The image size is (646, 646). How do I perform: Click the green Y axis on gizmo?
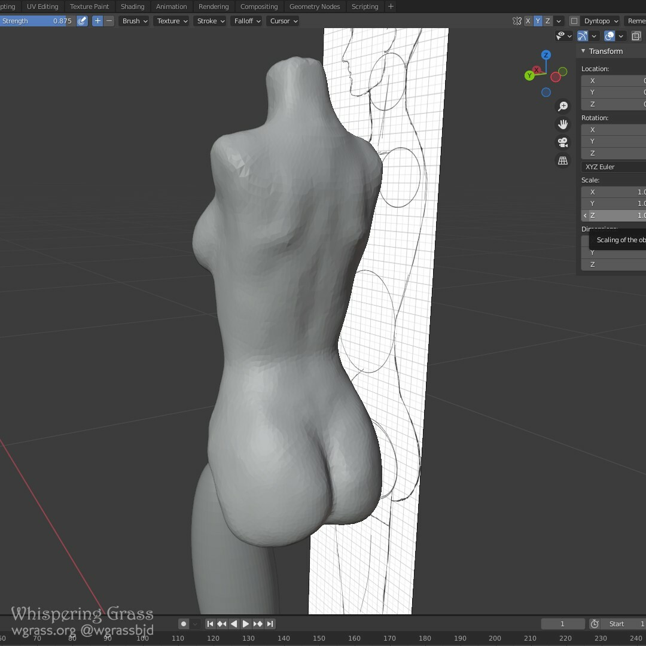click(529, 75)
